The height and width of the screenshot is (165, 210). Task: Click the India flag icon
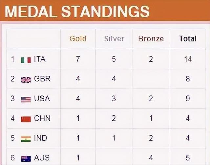point(26,139)
